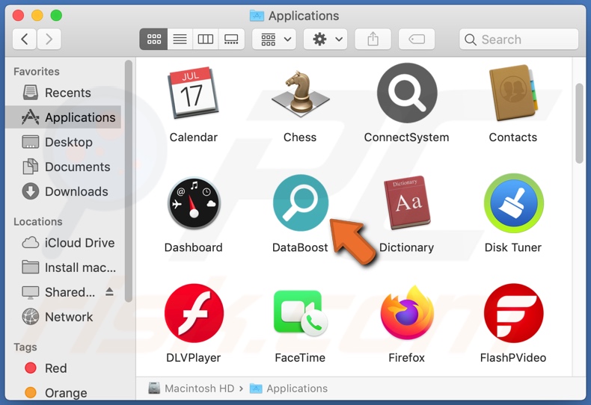Eject the Shared... volume

[110, 291]
